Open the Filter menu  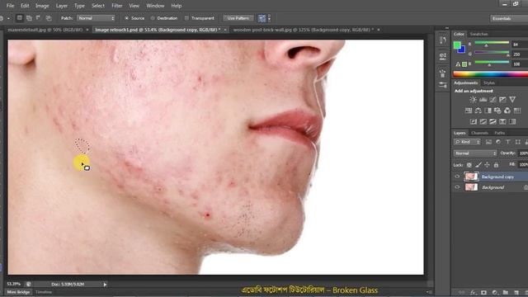click(x=117, y=6)
